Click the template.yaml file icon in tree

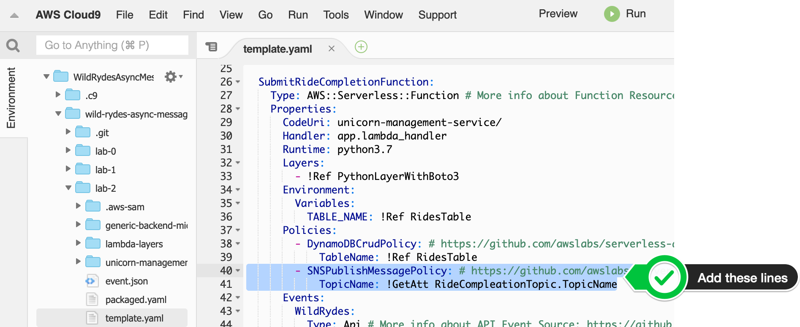pyautogui.click(x=92, y=318)
